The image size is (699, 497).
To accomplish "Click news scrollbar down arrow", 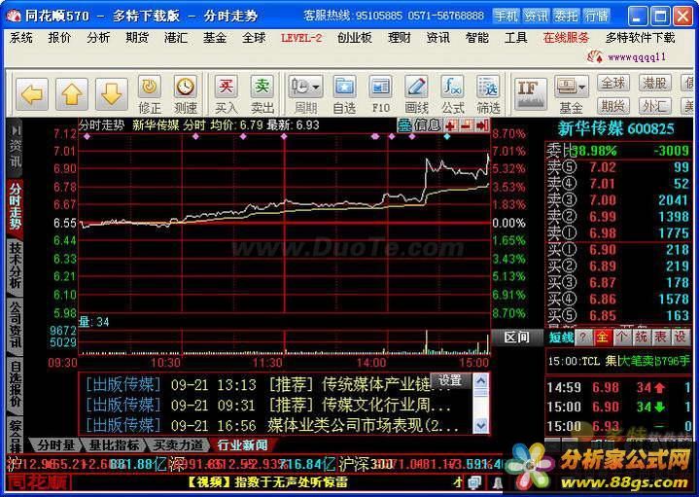I will [x=480, y=425].
